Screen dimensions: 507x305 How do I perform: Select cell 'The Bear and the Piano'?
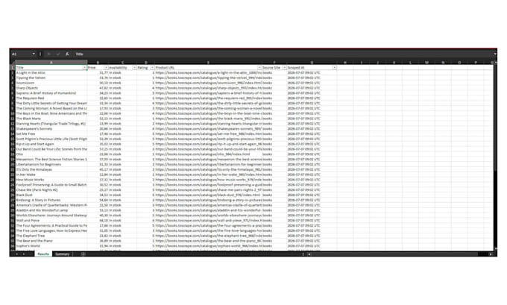pyautogui.click(x=51, y=241)
